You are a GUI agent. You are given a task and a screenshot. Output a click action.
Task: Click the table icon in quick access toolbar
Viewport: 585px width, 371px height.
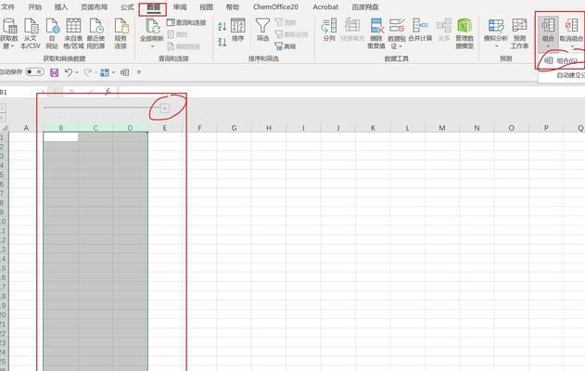(x=105, y=72)
